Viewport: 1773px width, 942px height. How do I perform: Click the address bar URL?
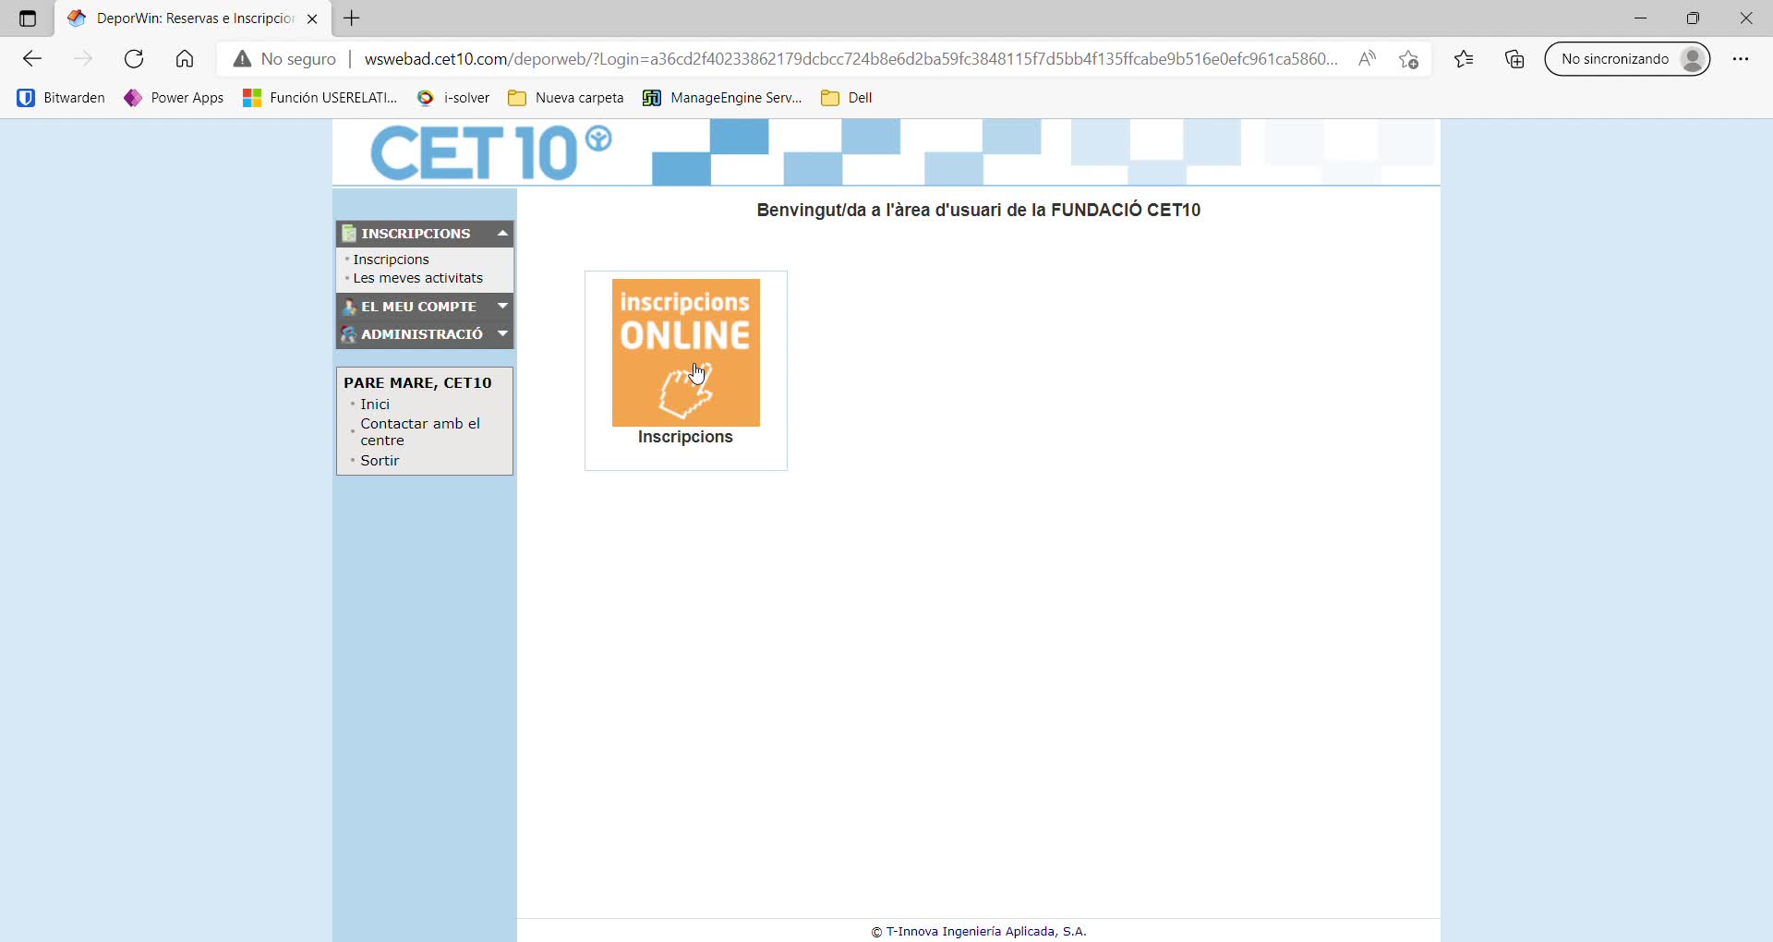click(850, 59)
